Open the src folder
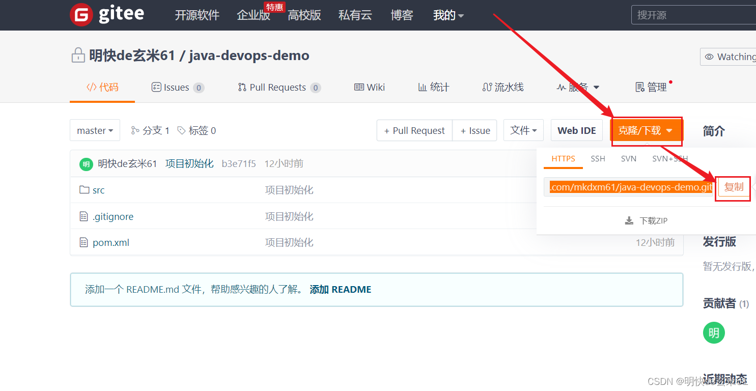This screenshot has height=391, width=756. [x=98, y=190]
